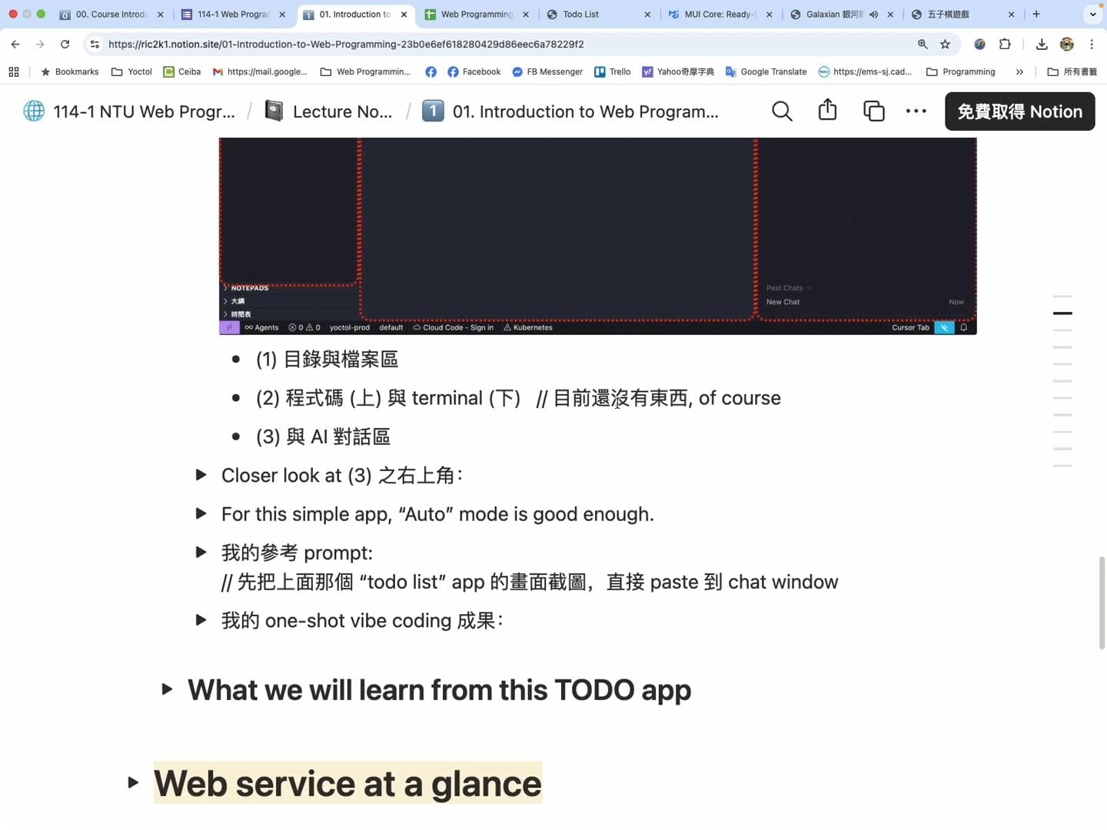Click the share page icon
This screenshot has width=1107, height=830.
(x=827, y=111)
